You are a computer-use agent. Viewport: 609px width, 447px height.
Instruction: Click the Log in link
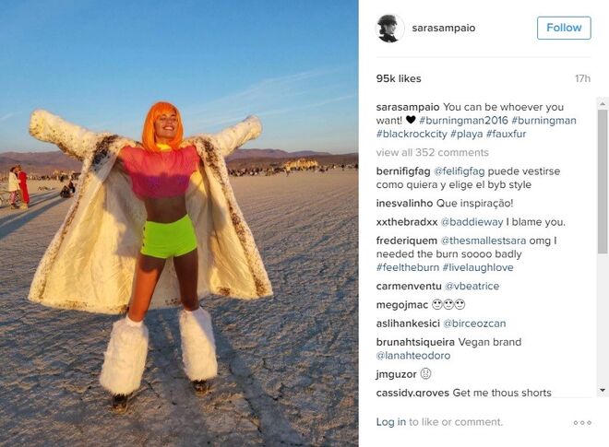click(390, 422)
